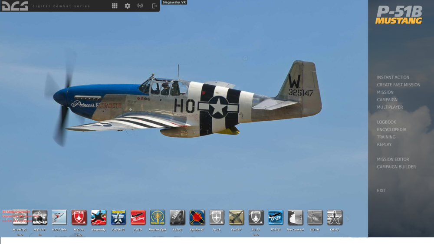Expand module list with right arrow
This screenshot has height=244, width=434.
(347, 219)
